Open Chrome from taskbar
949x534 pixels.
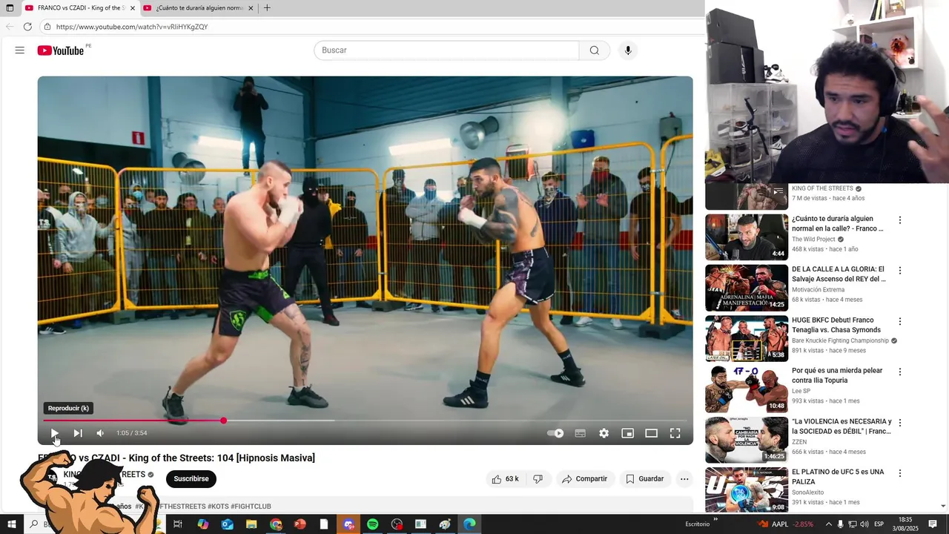276,524
